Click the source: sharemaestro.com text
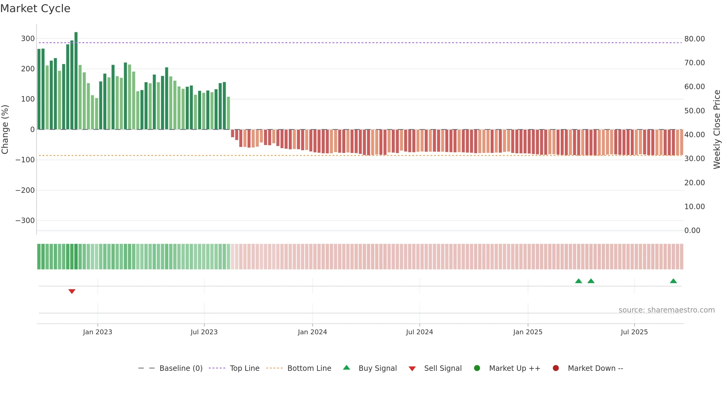The height and width of the screenshot is (408, 725). coord(667,310)
